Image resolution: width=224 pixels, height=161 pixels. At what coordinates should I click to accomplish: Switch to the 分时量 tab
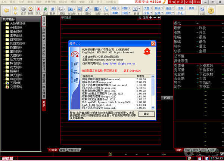(53, 150)
